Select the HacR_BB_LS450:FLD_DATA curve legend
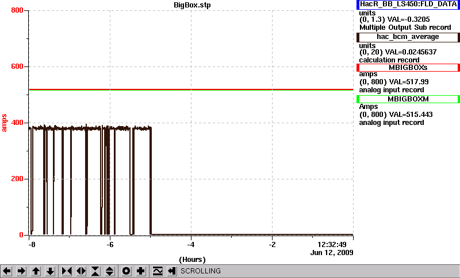 point(408,5)
